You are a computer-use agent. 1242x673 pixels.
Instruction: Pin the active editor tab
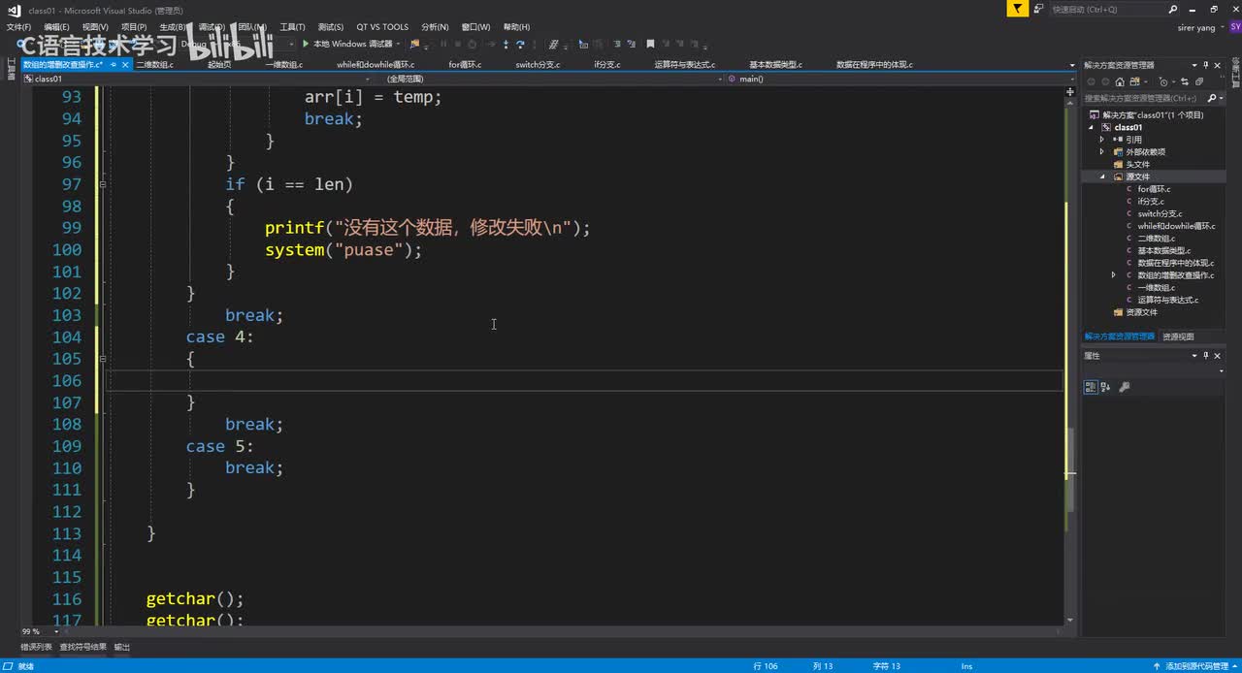click(114, 65)
